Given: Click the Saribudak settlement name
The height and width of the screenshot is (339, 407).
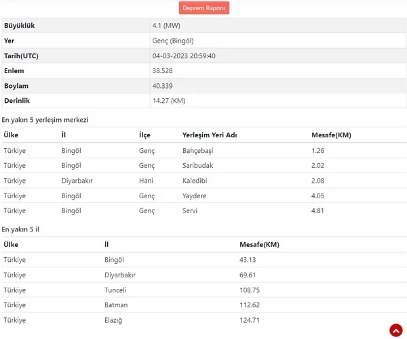Looking at the screenshot, I should 198,165.
